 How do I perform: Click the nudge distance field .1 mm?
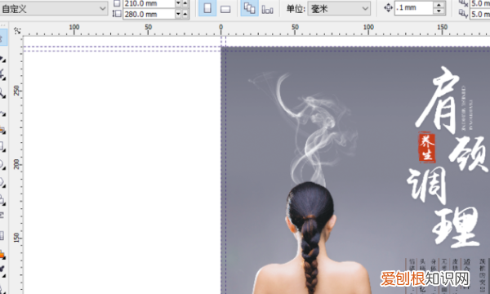tap(413, 8)
